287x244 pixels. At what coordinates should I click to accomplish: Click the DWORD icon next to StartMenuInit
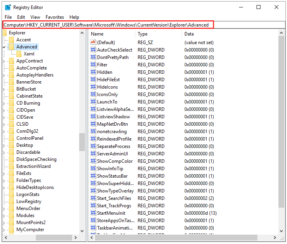coord(93,213)
